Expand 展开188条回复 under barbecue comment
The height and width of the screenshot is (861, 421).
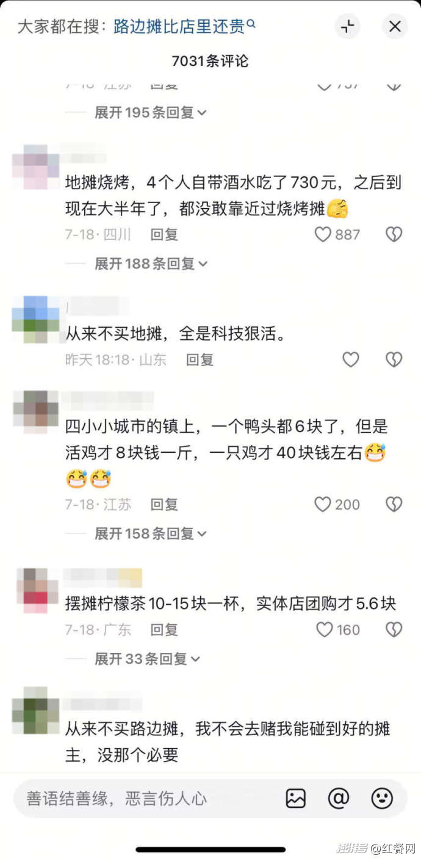pos(151,264)
